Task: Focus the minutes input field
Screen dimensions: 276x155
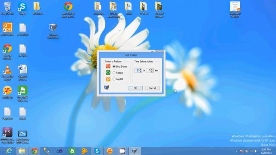Action: [148, 71]
